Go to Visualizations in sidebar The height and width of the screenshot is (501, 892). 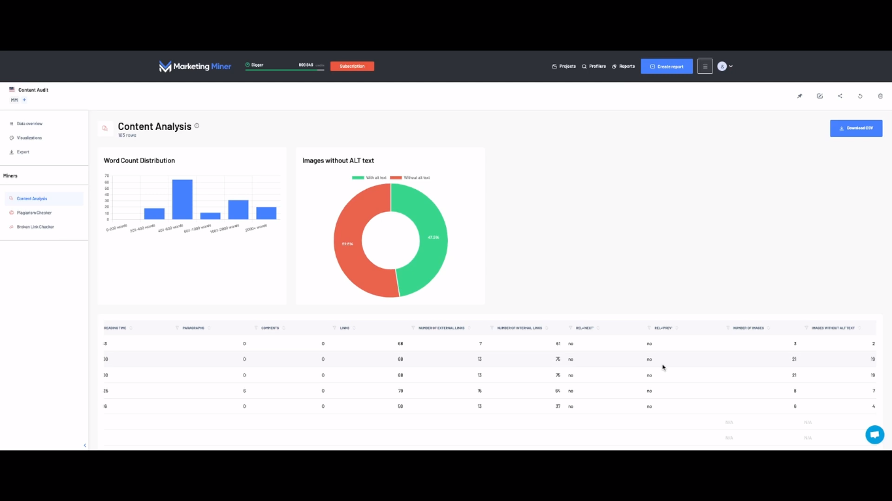(29, 138)
